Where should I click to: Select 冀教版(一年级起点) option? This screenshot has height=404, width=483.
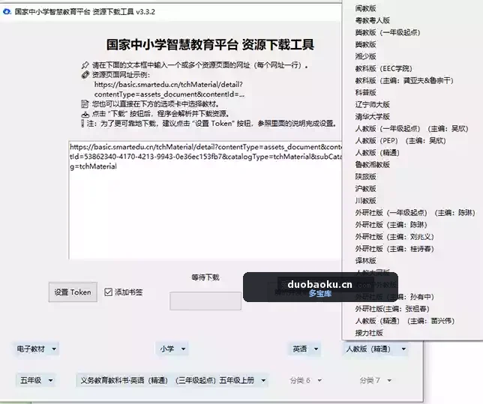pos(388,32)
